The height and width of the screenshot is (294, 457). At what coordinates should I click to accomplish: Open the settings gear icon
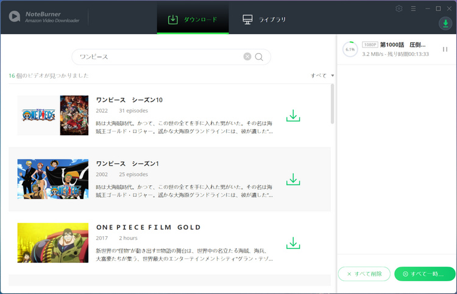[399, 9]
